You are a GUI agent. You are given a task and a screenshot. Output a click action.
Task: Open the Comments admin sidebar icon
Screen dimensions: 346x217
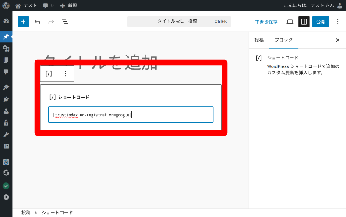6,72
